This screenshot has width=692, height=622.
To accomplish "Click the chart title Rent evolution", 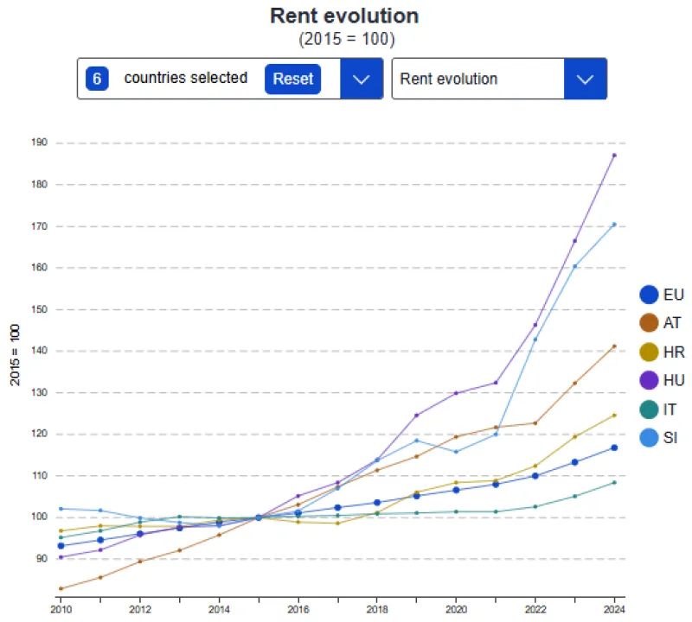I will click(344, 16).
